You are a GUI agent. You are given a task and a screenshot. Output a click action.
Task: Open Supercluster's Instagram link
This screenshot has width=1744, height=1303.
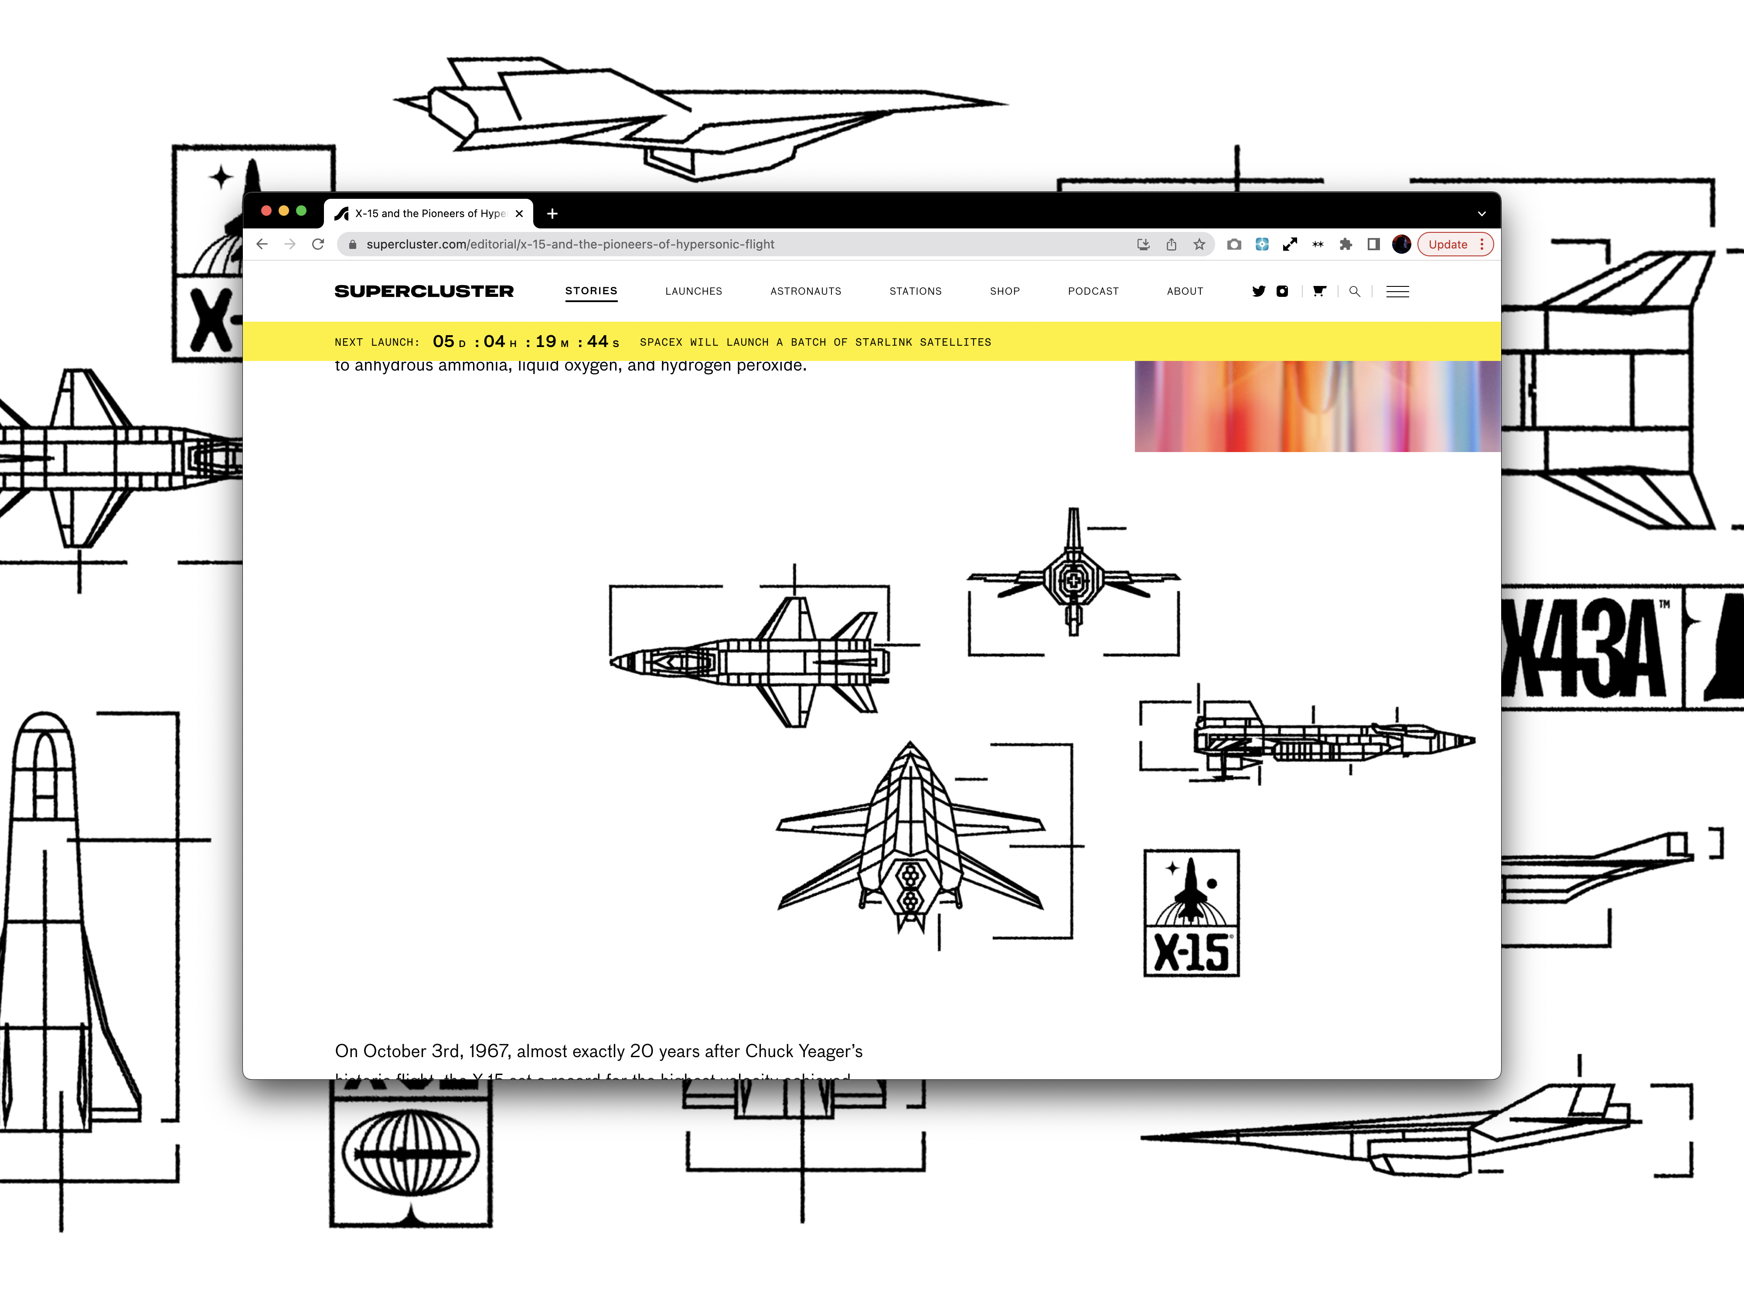(1283, 291)
